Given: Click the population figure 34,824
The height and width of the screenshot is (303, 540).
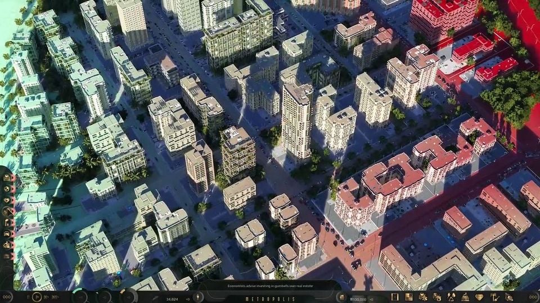Looking at the screenshot, I should pyautogui.click(x=172, y=299).
